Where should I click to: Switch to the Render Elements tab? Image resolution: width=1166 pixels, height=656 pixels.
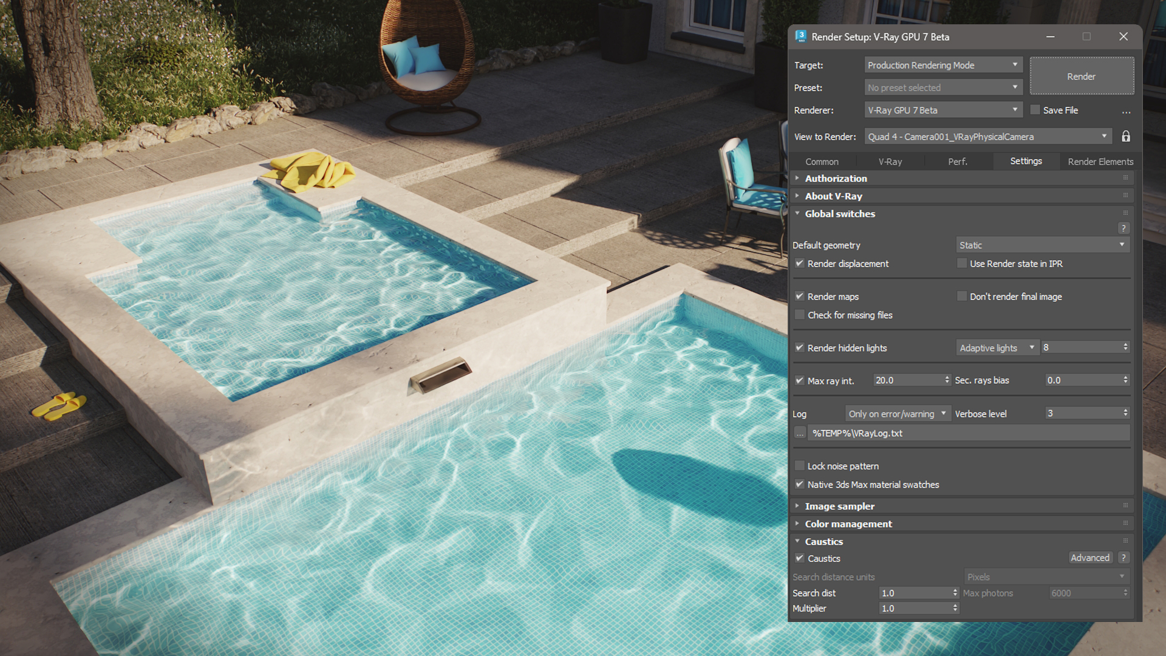pos(1100,162)
